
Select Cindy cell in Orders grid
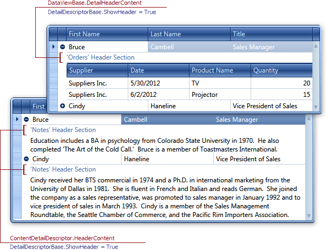tap(107, 106)
